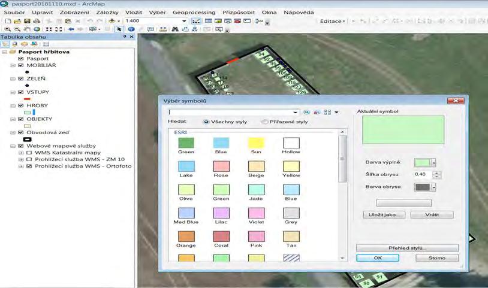Toggle visibility of MOBILIÁŘ layer
The width and height of the screenshot is (488, 288).
coord(21,65)
